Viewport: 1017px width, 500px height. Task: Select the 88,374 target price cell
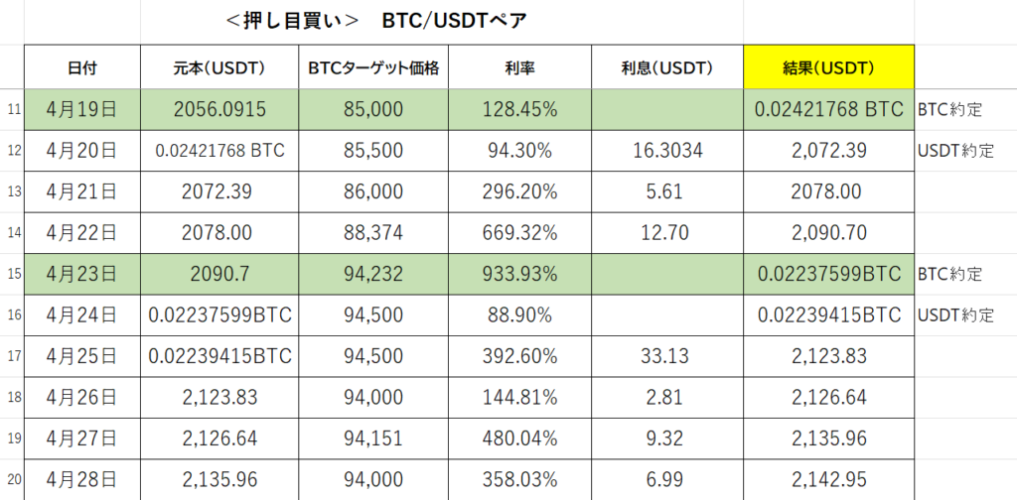point(373,233)
